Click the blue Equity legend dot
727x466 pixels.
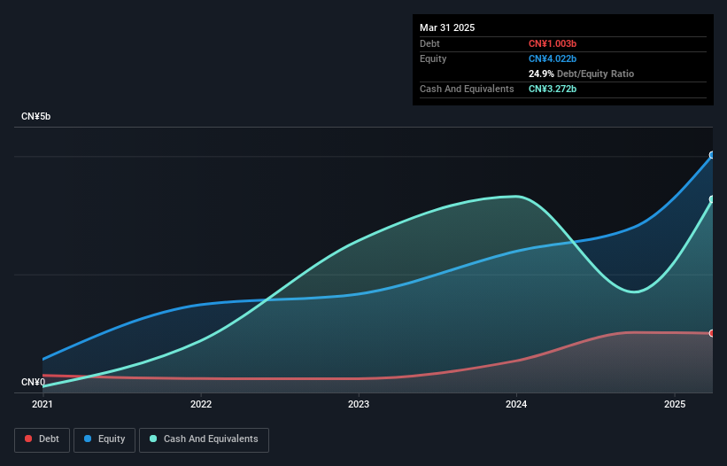(x=88, y=439)
